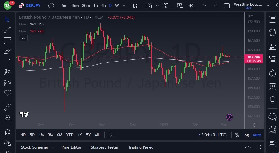
Task: Click the heart favorites icon
Action: [8, 93]
